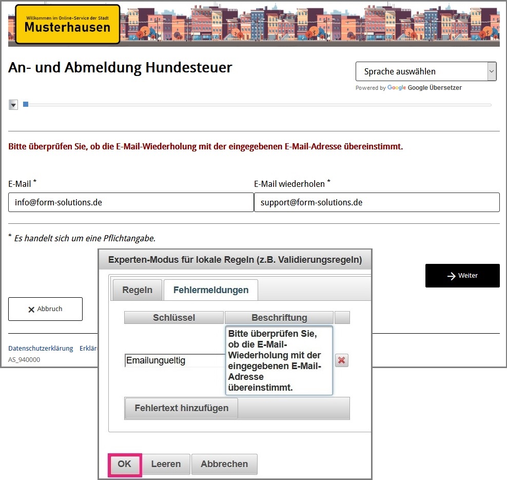Add a new error text with Fehlertext hinzufügen
Image resolution: width=507 pixels, height=480 pixels.
tap(181, 409)
